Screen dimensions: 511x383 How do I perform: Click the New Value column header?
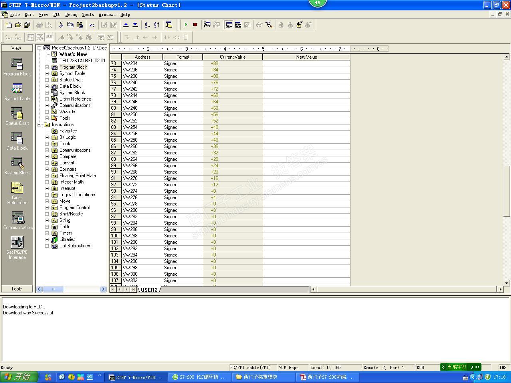click(x=306, y=57)
